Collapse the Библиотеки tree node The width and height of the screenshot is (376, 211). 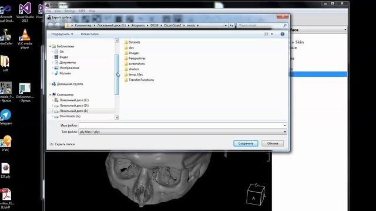tap(50, 46)
